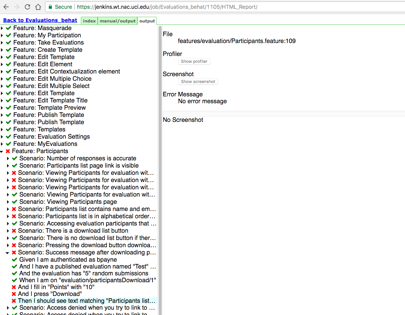
Task: Click the Secure padlock icon
Action: pos(50,7)
